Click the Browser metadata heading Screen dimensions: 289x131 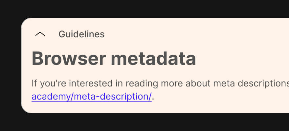[x=114, y=59]
